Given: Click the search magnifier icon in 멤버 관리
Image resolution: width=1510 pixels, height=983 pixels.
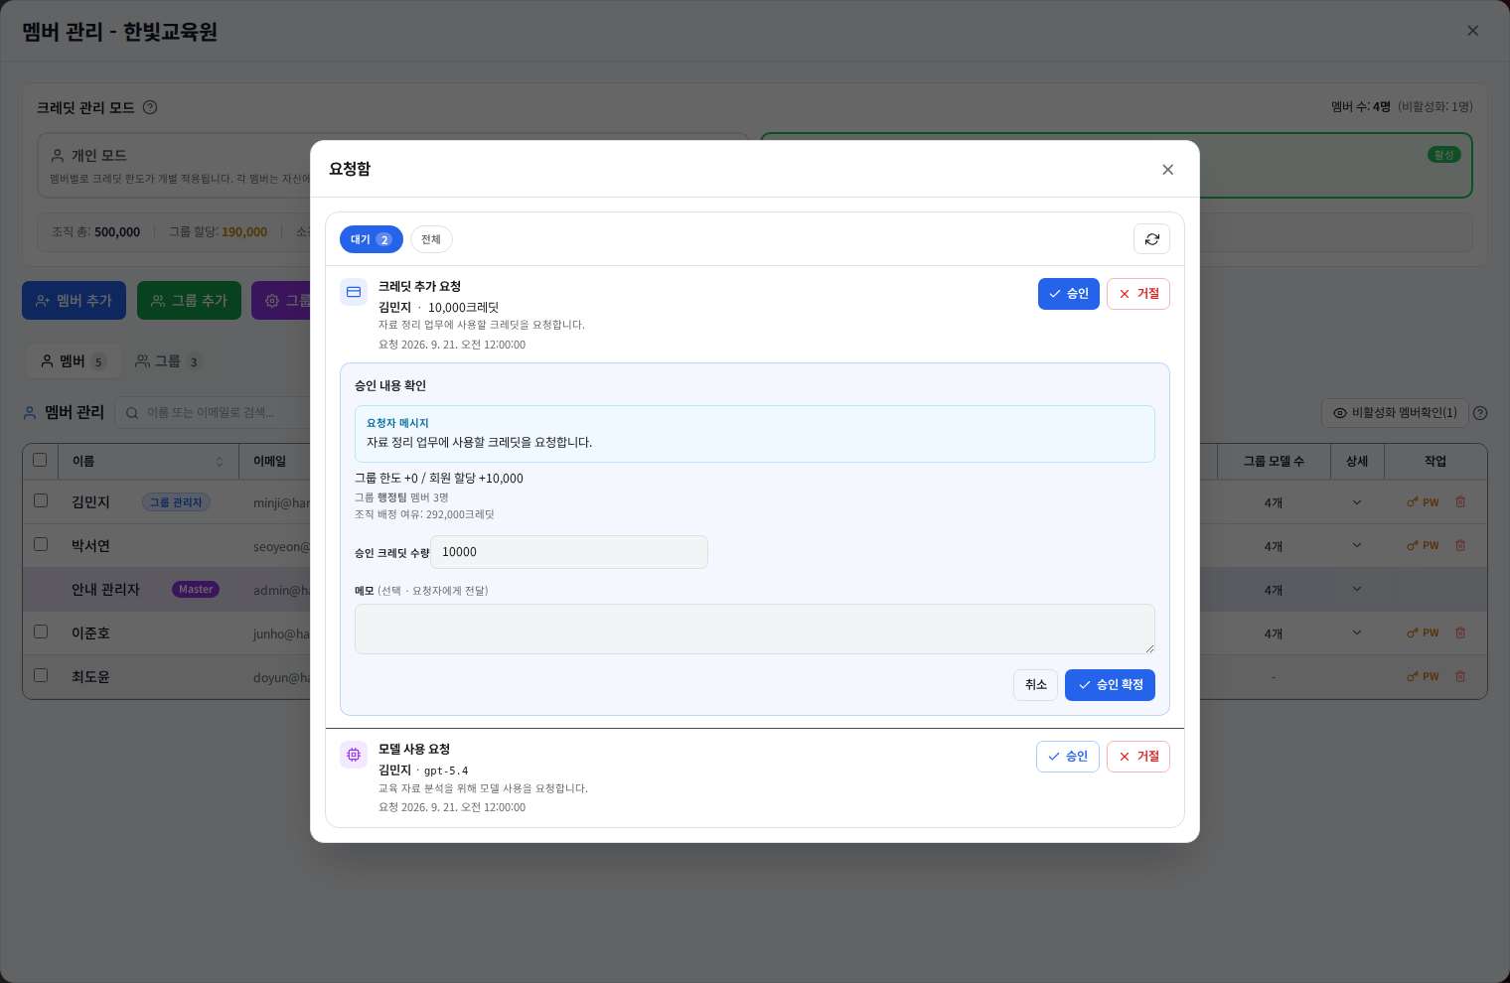Looking at the screenshot, I should click(131, 413).
